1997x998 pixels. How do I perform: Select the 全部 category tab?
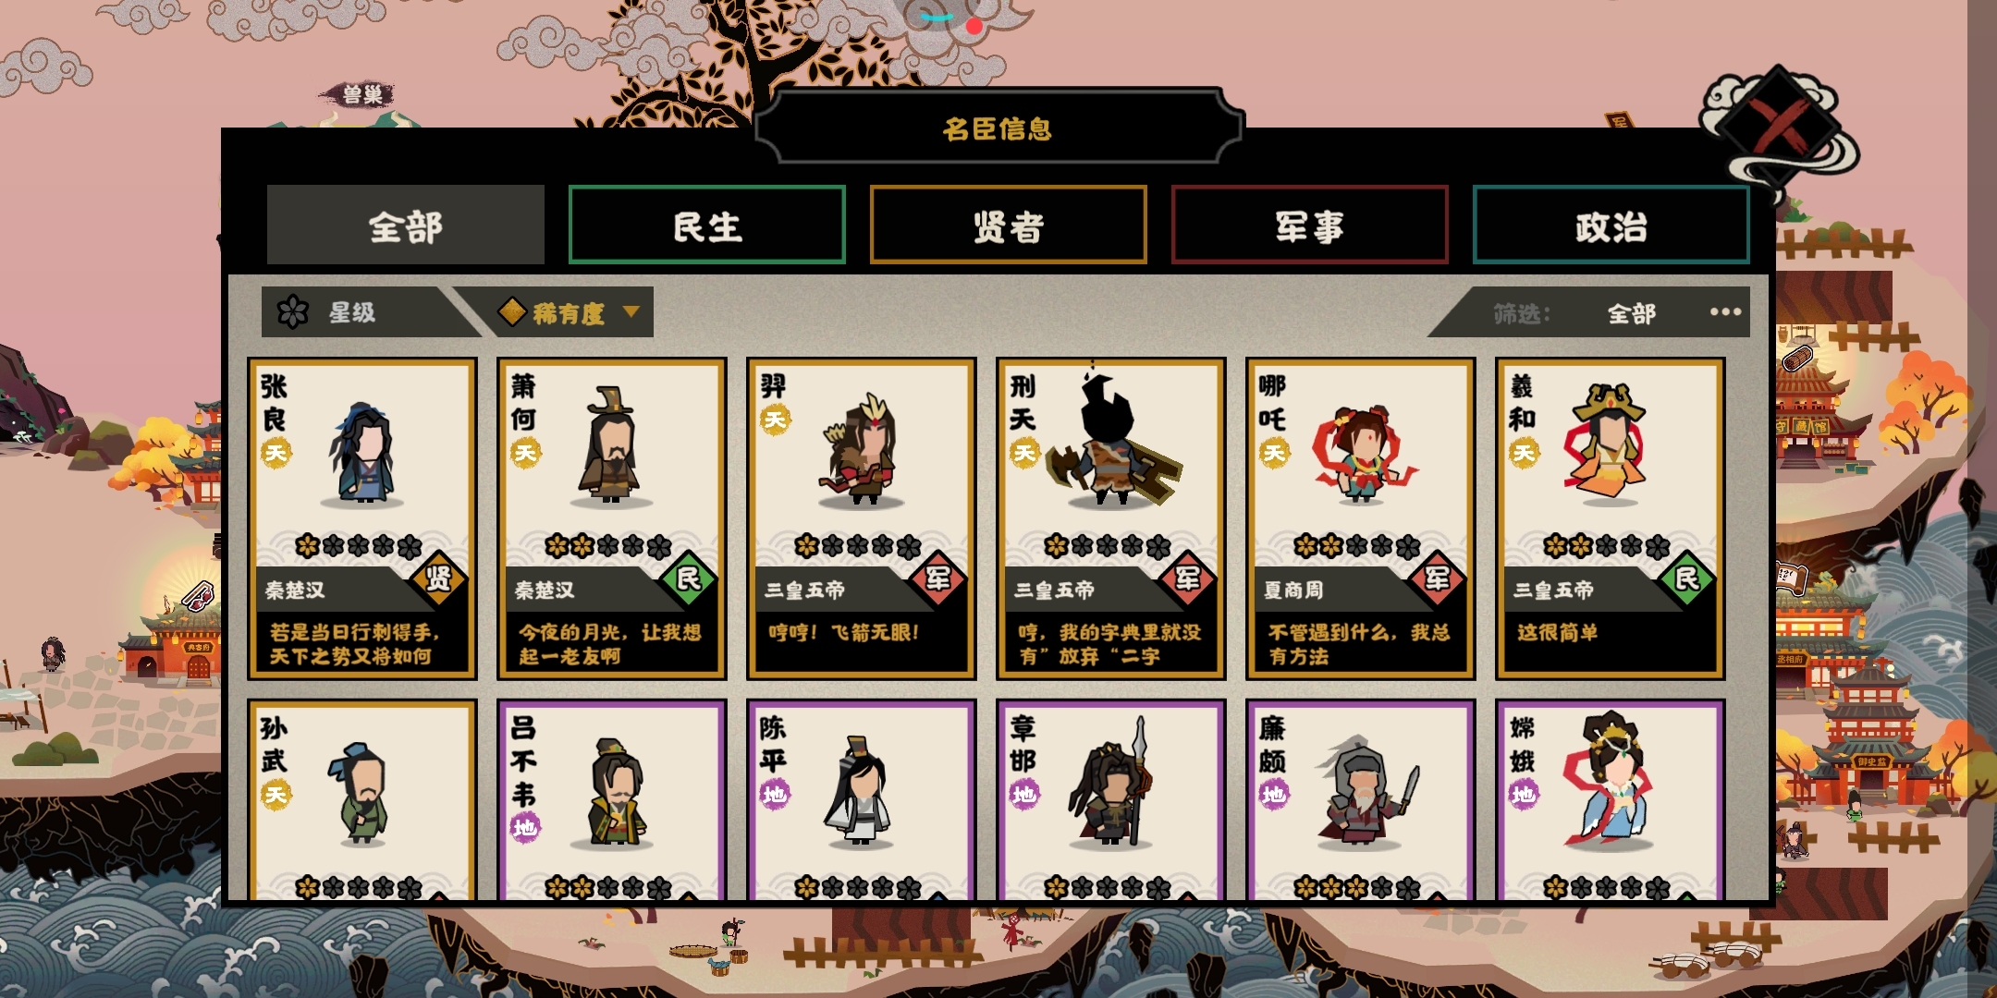coord(406,225)
